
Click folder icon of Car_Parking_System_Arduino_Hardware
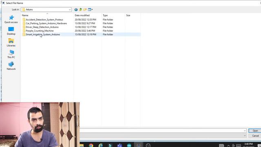(24, 23)
